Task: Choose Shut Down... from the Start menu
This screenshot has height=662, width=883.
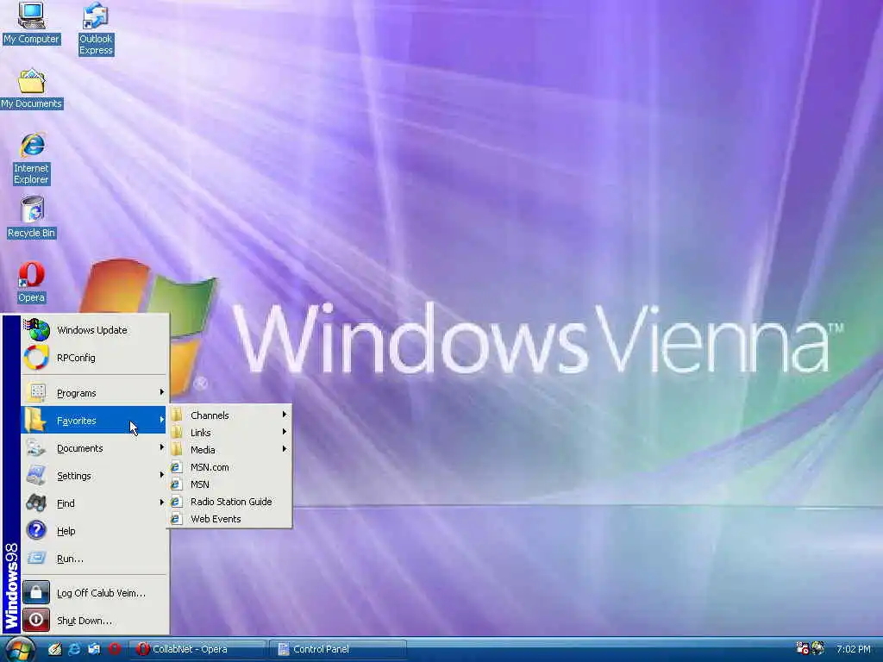Action: click(94, 621)
